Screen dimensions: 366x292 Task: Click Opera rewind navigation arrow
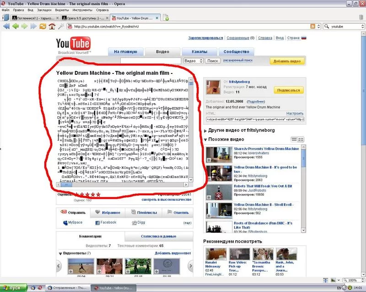pos(6,26)
